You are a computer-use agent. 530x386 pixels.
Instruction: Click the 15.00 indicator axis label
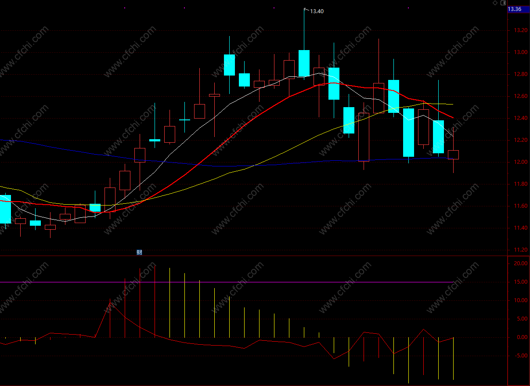tap(521, 282)
